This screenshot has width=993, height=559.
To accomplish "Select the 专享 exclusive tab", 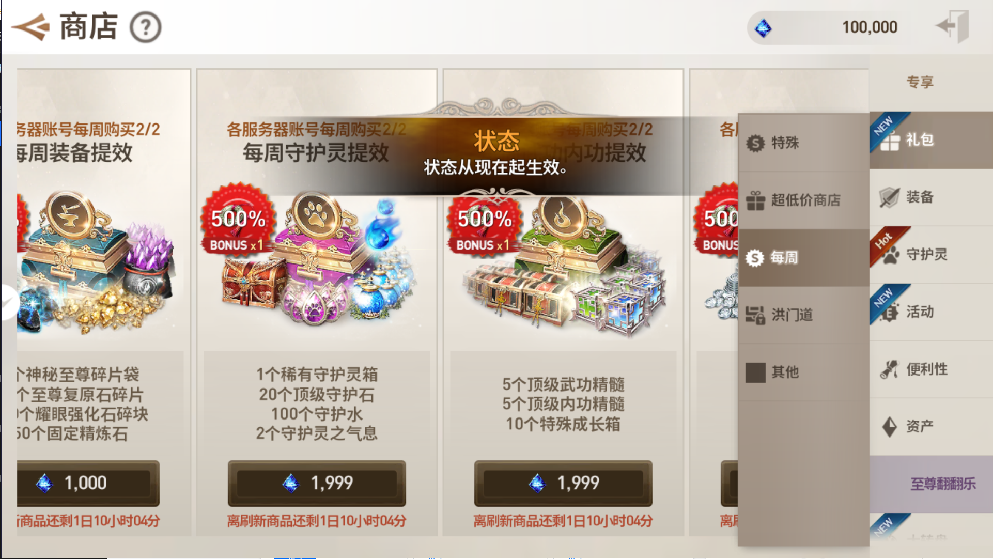I will [x=920, y=82].
